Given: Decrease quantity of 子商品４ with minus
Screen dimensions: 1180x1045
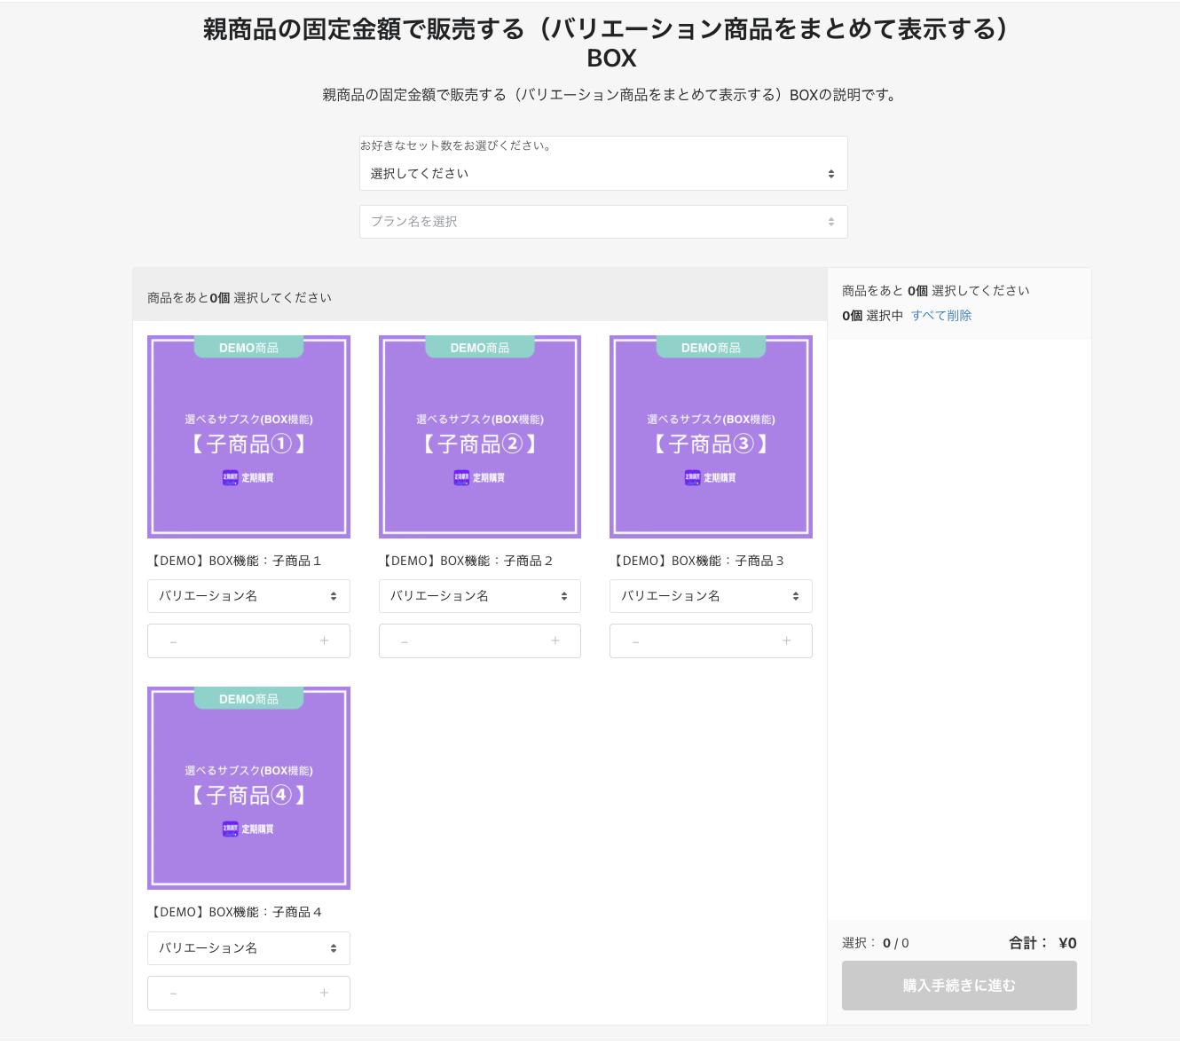Looking at the screenshot, I should [x=173, y=994].
